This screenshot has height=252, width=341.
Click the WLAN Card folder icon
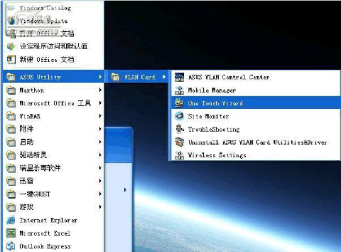click(x=115, y=77)
